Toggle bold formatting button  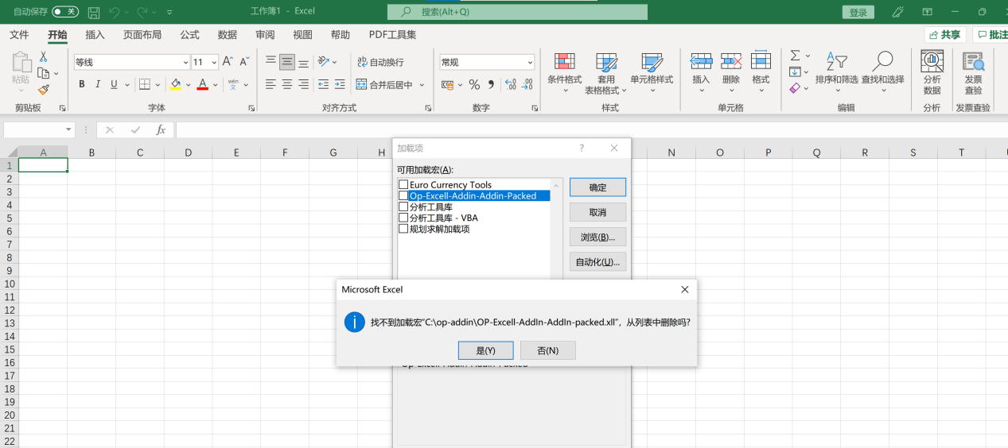pyautogui.click(x=81, y=84)
